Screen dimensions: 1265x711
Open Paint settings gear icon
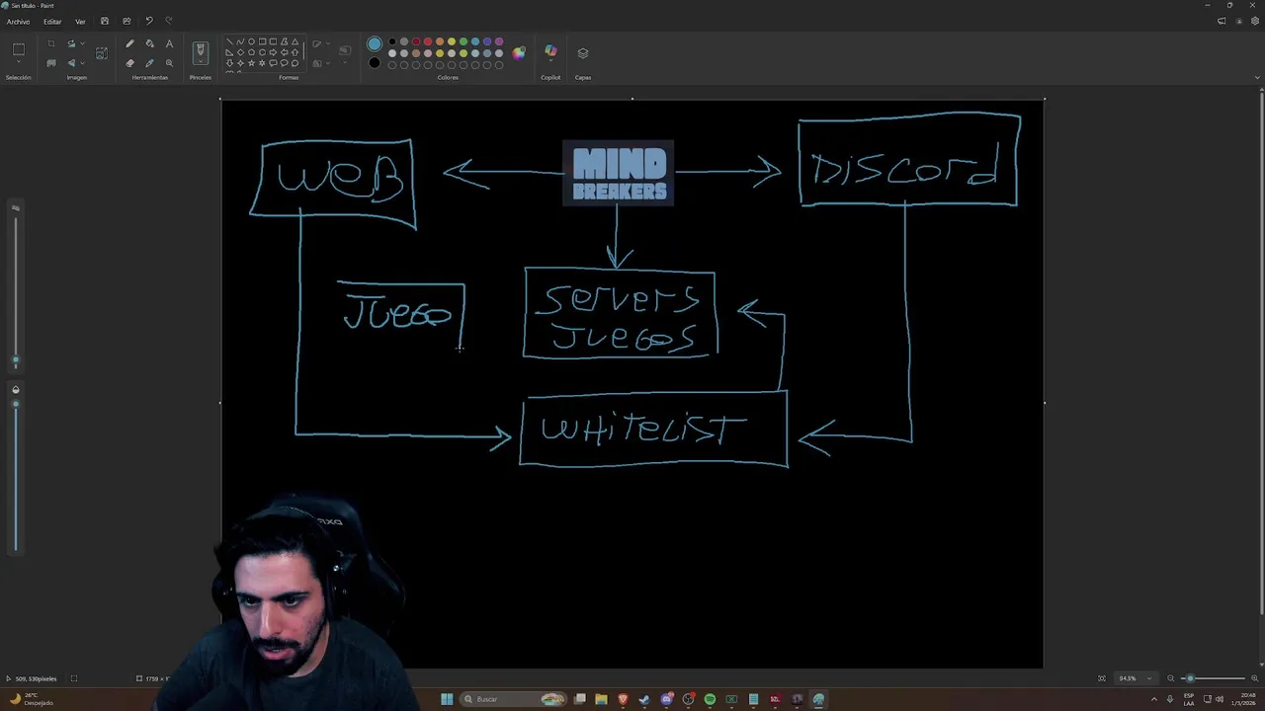[x=1255, y=21]
